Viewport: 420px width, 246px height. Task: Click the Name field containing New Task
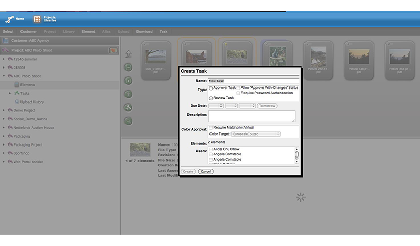254,81
